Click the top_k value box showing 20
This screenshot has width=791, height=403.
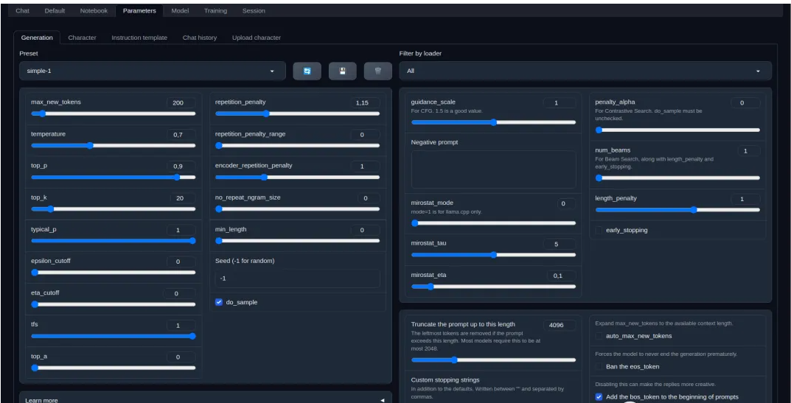point(183,198)
